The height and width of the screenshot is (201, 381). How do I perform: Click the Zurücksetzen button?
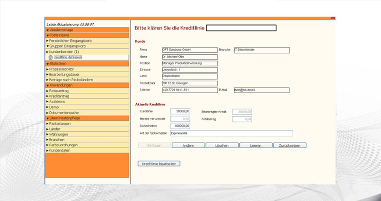tap(290, 146)
